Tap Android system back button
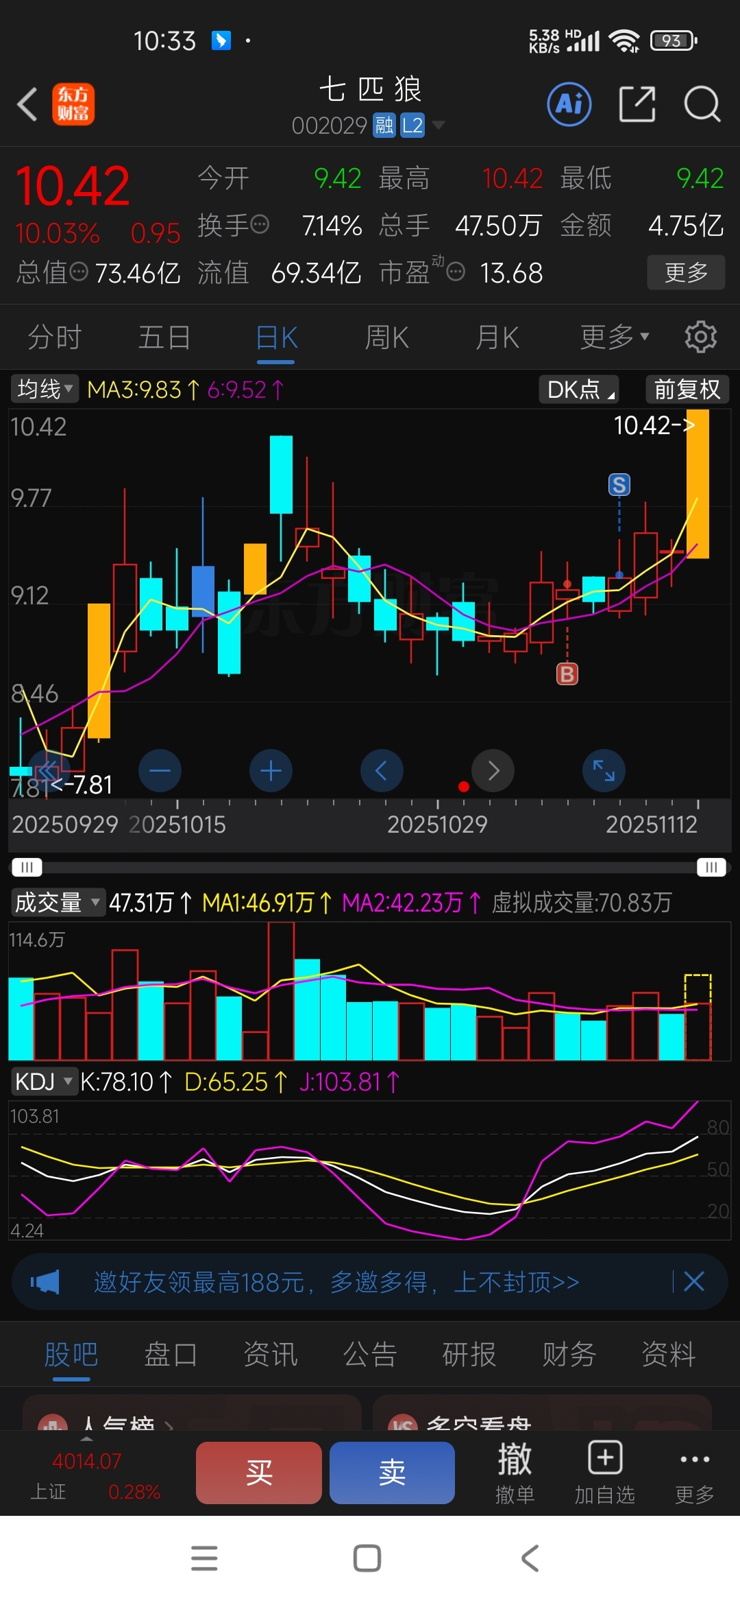 tap(530, 1558)
